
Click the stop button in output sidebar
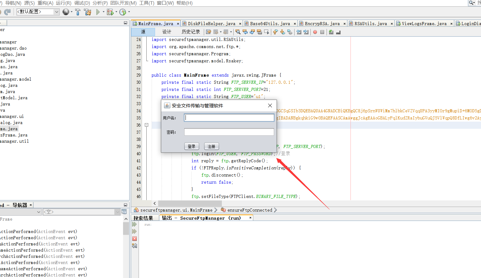(x=135, y=239)
